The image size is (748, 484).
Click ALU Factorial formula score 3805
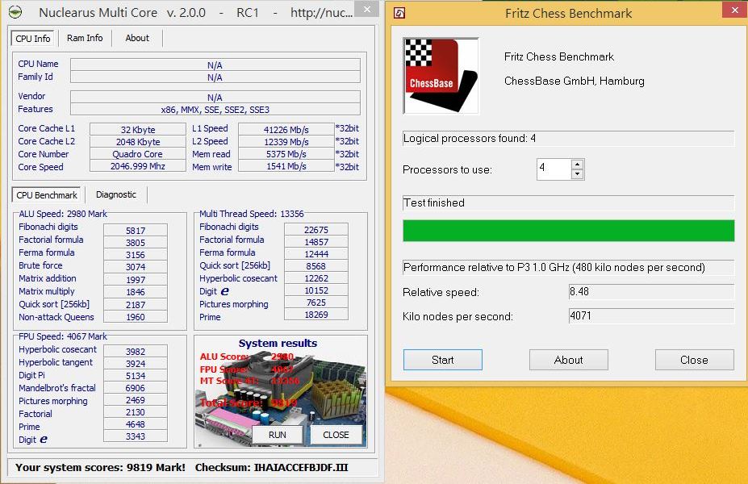[x=136, y=243]
